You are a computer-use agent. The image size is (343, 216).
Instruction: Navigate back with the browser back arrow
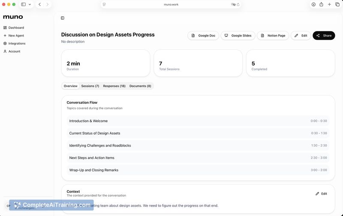39,4
